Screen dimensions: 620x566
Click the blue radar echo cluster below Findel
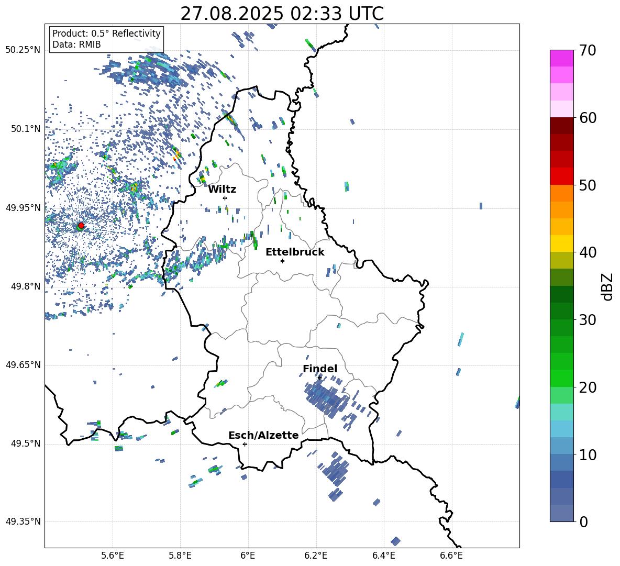[x=326, y=397]
